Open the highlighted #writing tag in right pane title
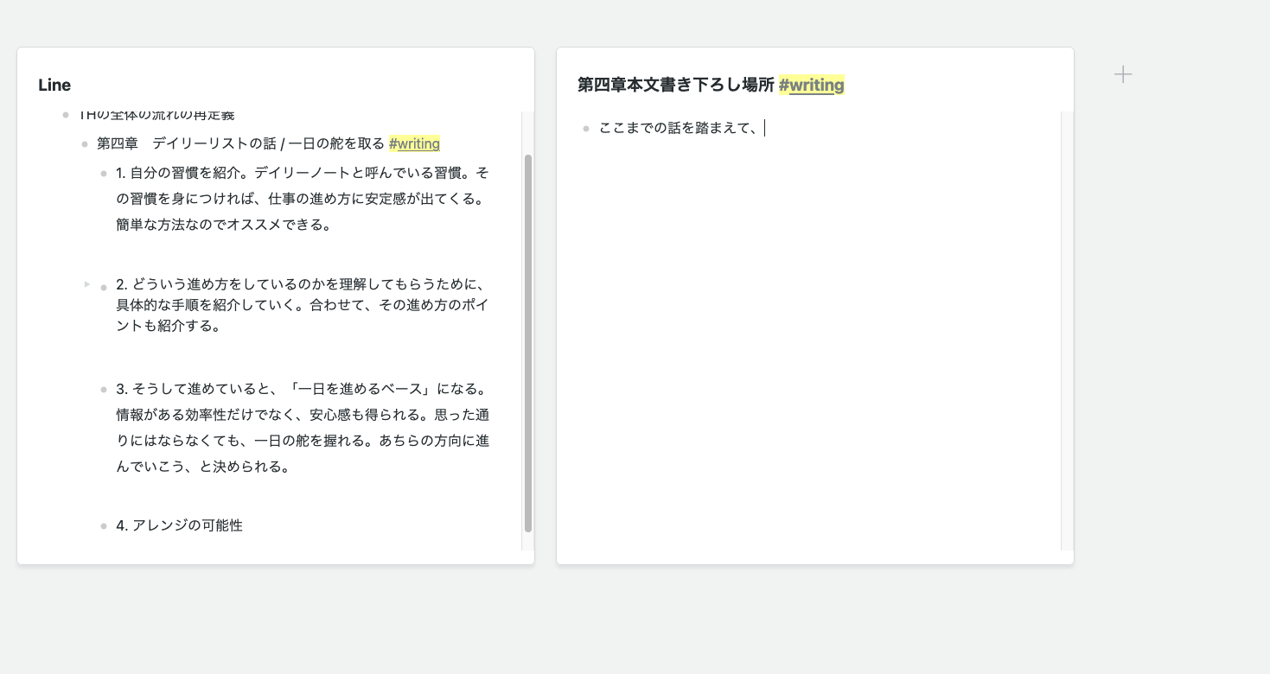The width and height of the screenshot is (1270, 674). point(811,85)
